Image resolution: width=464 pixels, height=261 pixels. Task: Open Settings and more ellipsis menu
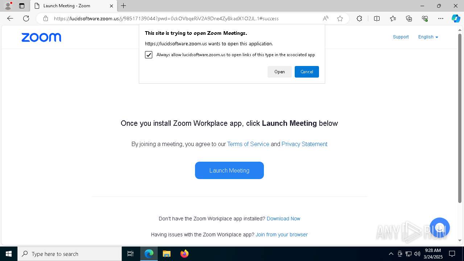click(441, 18)
